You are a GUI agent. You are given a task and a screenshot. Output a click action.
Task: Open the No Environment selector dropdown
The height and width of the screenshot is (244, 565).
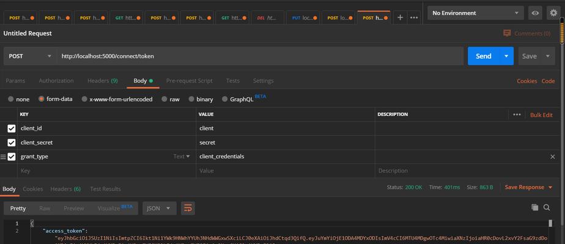point(475,13)
